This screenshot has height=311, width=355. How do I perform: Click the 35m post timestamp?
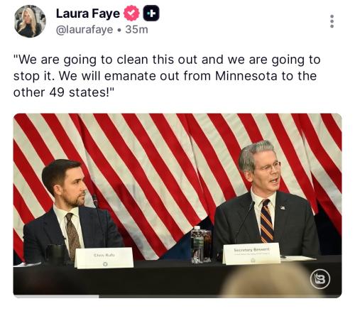click(136, 30)
